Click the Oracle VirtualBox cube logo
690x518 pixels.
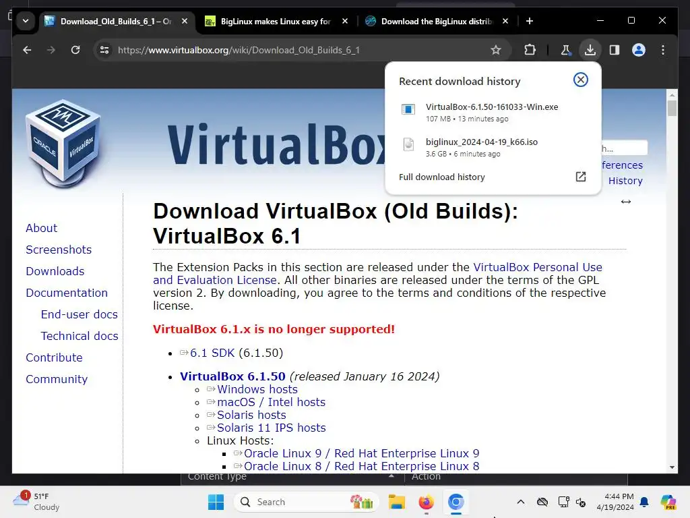tap(64, 144)
